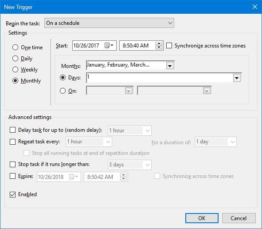Click the start time down spinner arrow
This screenshot has height=229, width=262.
pyautogui.click(x=159, y=47)
